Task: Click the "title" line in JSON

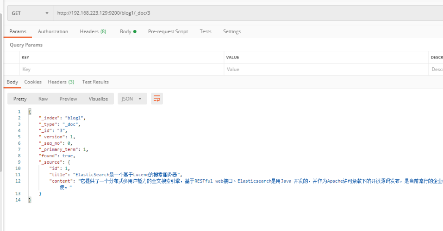Action: [x=116, y=175]
